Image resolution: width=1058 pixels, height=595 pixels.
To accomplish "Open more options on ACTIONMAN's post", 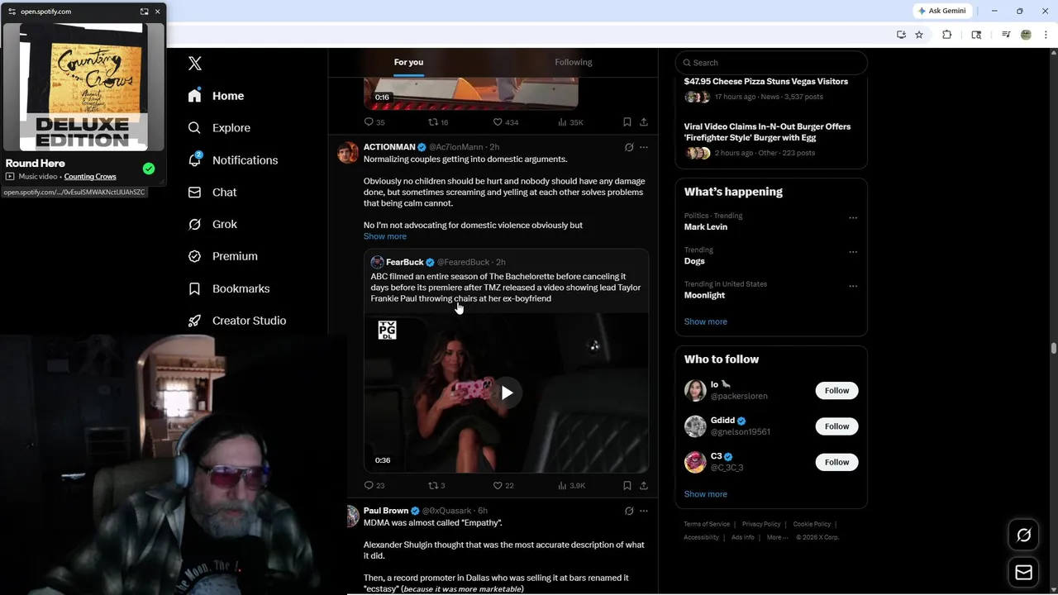I will (644, 147).
